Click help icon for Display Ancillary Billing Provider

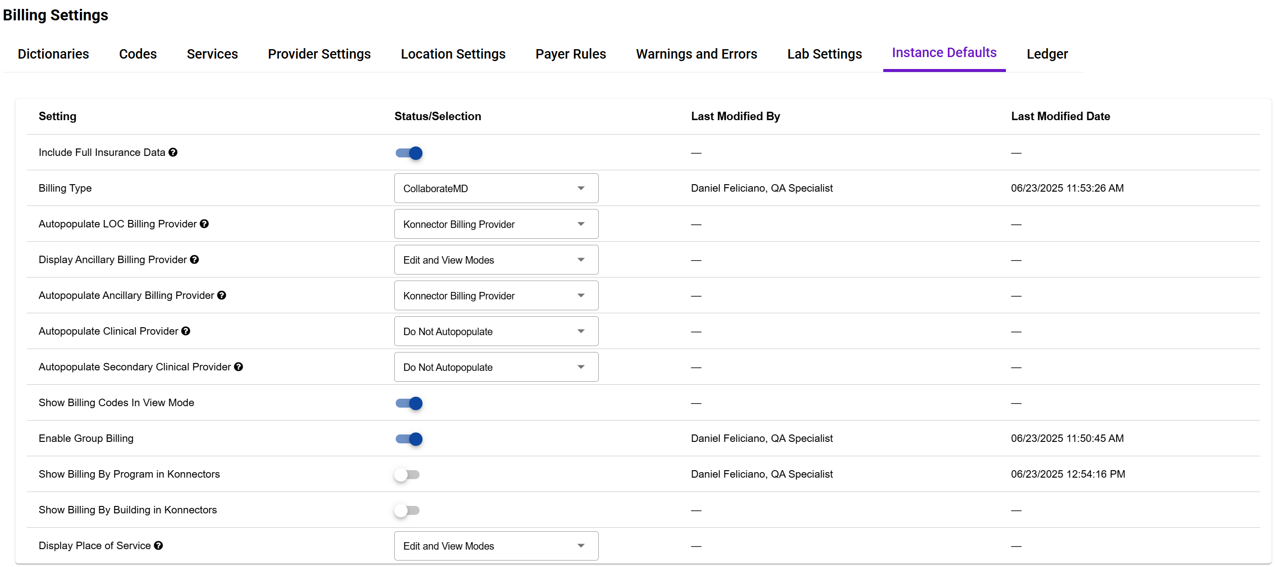[195, 260]
